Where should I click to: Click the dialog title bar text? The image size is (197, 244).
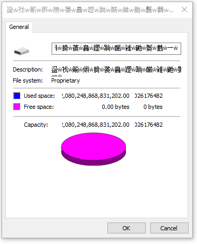point(90,9)
